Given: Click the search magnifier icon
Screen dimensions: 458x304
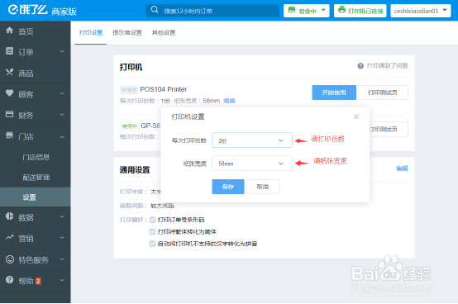Looking at the screenshot, I should (x=155, y=10).
